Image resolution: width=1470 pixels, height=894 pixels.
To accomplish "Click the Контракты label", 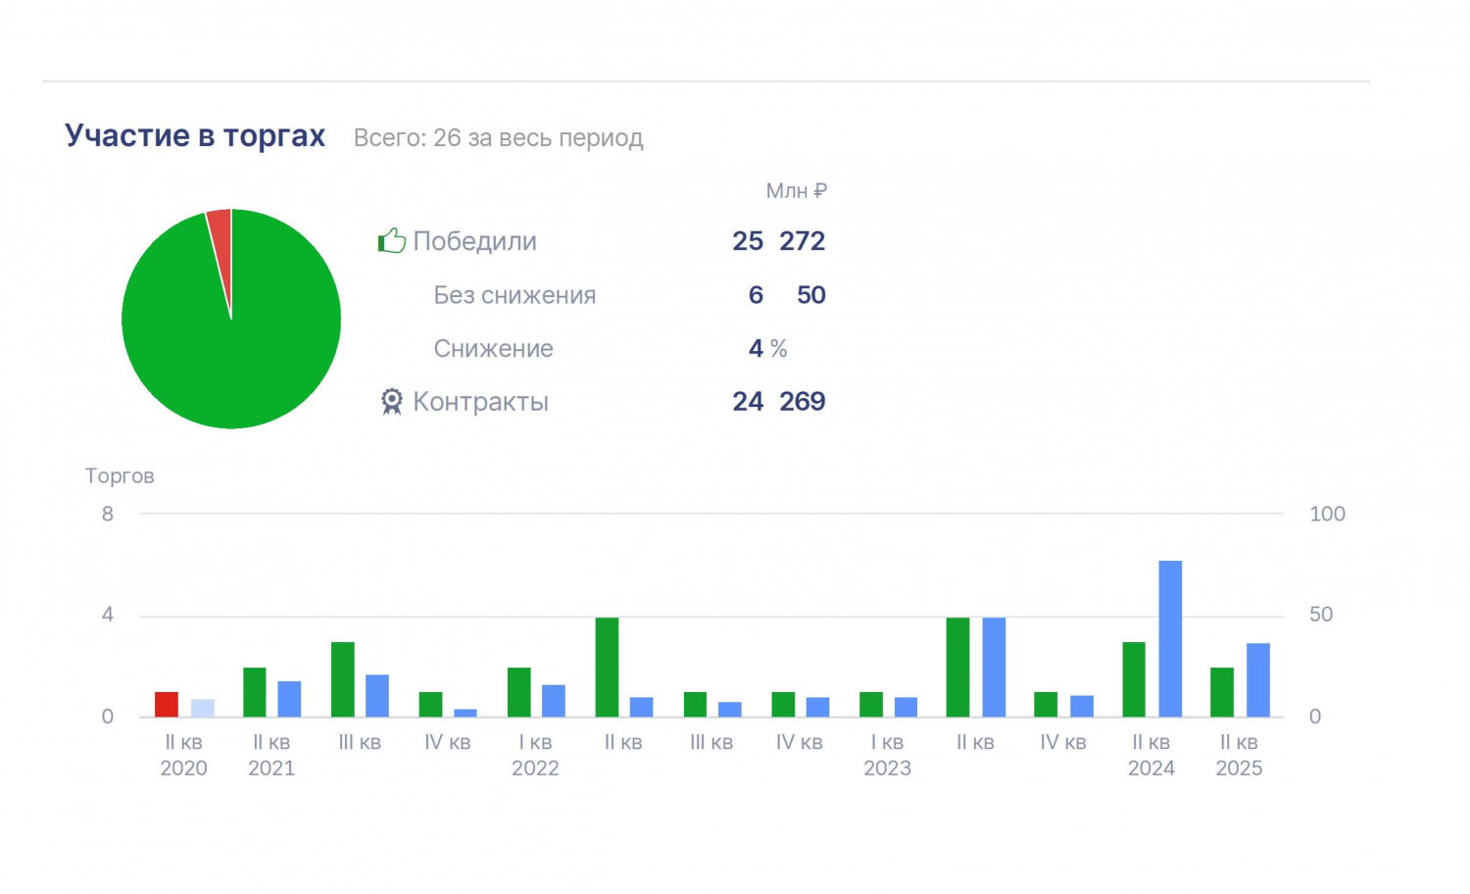I will [480, 402].
